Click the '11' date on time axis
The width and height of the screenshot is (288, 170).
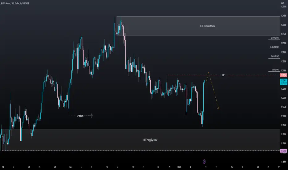[216, 167]
